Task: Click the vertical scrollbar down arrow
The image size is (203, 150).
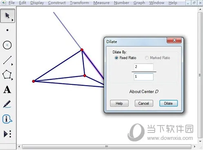Action: 200,141
